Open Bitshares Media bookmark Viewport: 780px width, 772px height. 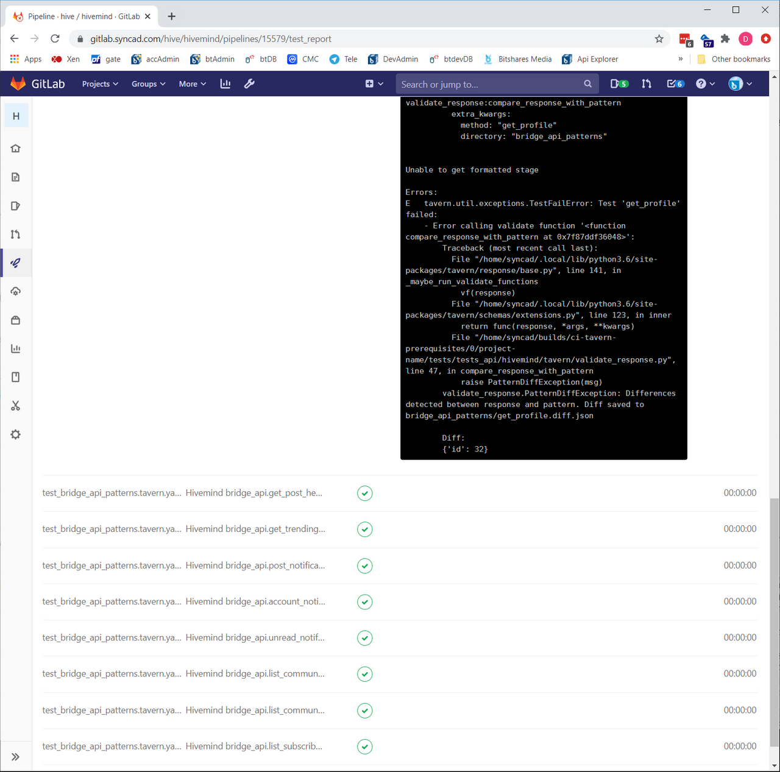click(517, 59)
